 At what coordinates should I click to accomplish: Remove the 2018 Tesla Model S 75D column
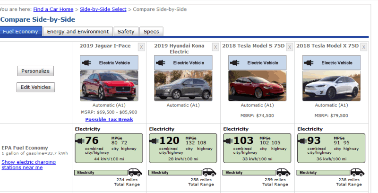(x=290, y=47)
